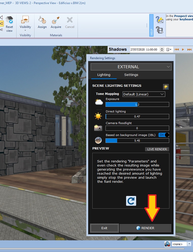The height and width of the screenshot is (252, 193).
Task: Switch to the Lighting tab
Action: [x=104, y=75]
